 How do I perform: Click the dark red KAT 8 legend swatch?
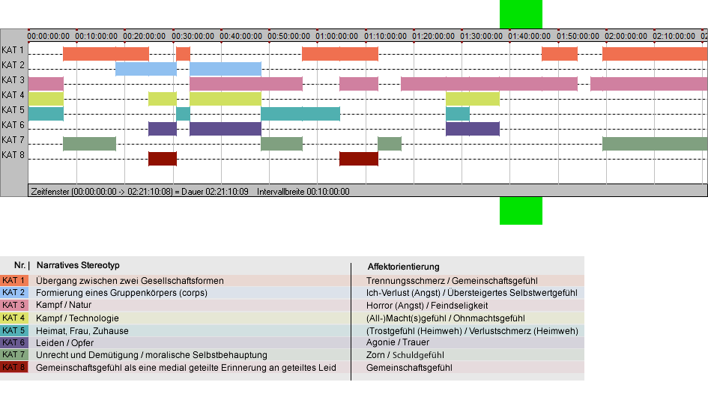[14, 367]
